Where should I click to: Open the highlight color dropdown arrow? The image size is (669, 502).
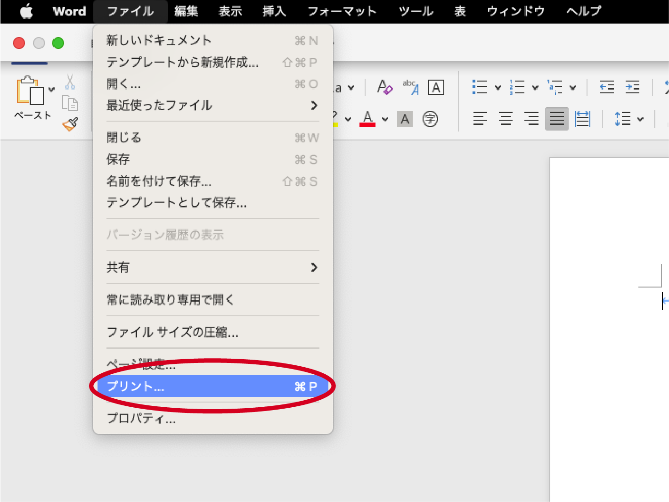pyautogui.click(x=348, y=119)
